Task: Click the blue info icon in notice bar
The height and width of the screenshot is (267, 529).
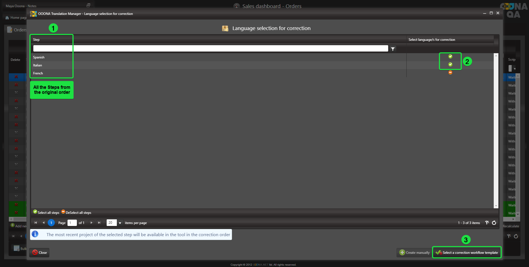Action: pyautogui.click(x=35, y=234)
